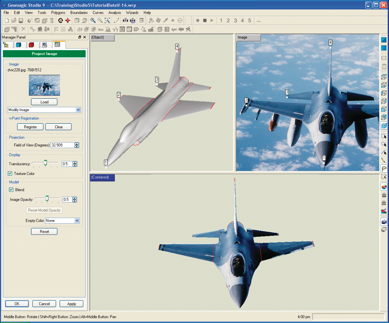
Task: Click the Load button under the image thumbnail
Action: [44, 102]
